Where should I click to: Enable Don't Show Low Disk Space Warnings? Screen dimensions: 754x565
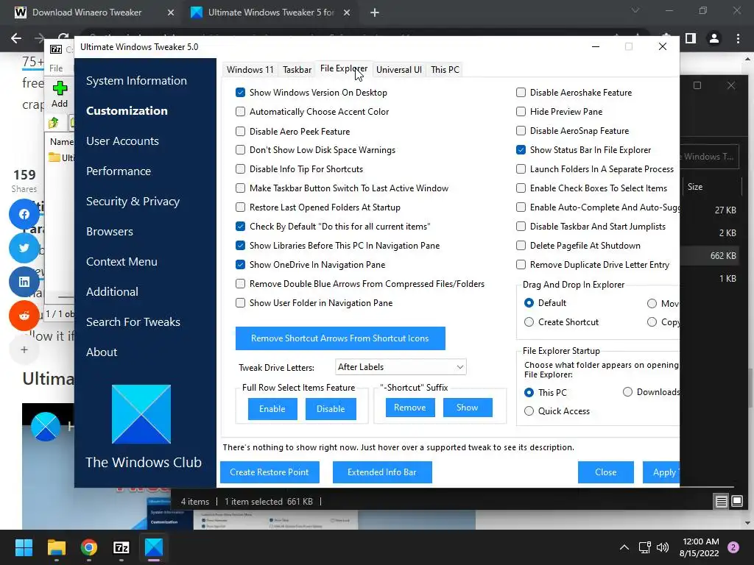[241, 150]
